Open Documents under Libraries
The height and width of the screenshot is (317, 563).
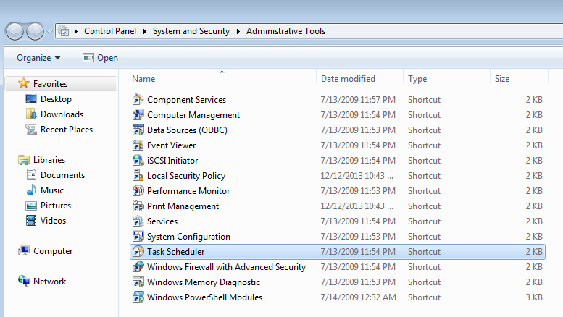click(x=62, y=175)
